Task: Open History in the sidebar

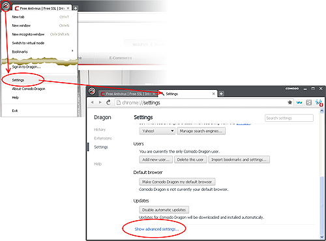Action: (100, 130)
